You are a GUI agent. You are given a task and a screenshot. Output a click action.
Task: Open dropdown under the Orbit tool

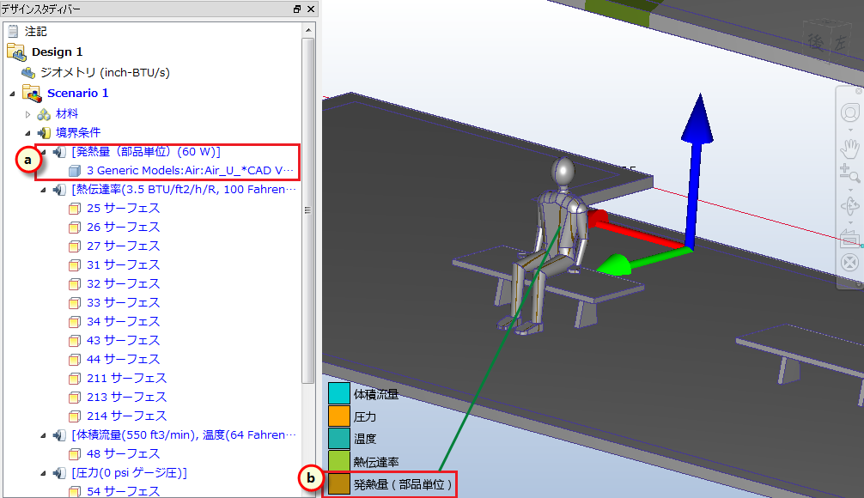coord(850,222)
